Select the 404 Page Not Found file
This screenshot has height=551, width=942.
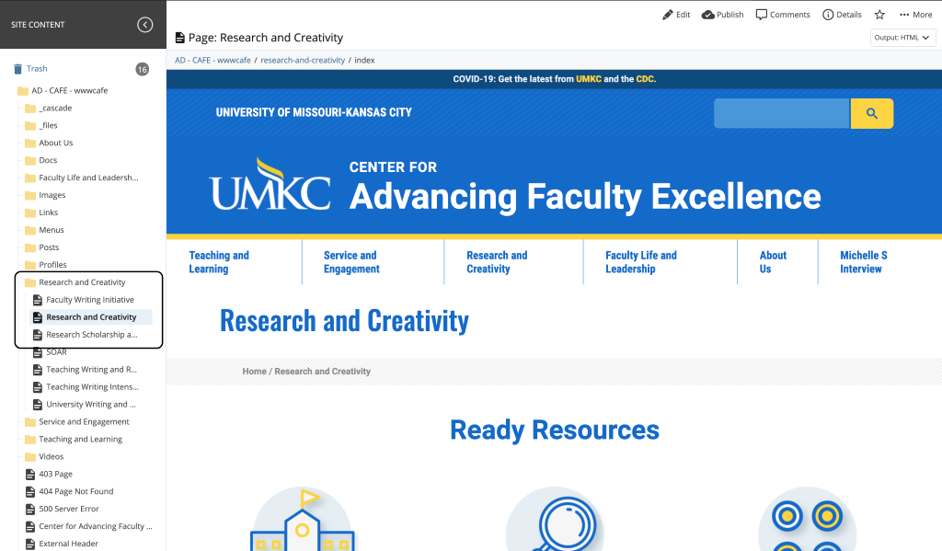[x=70, y=491]
